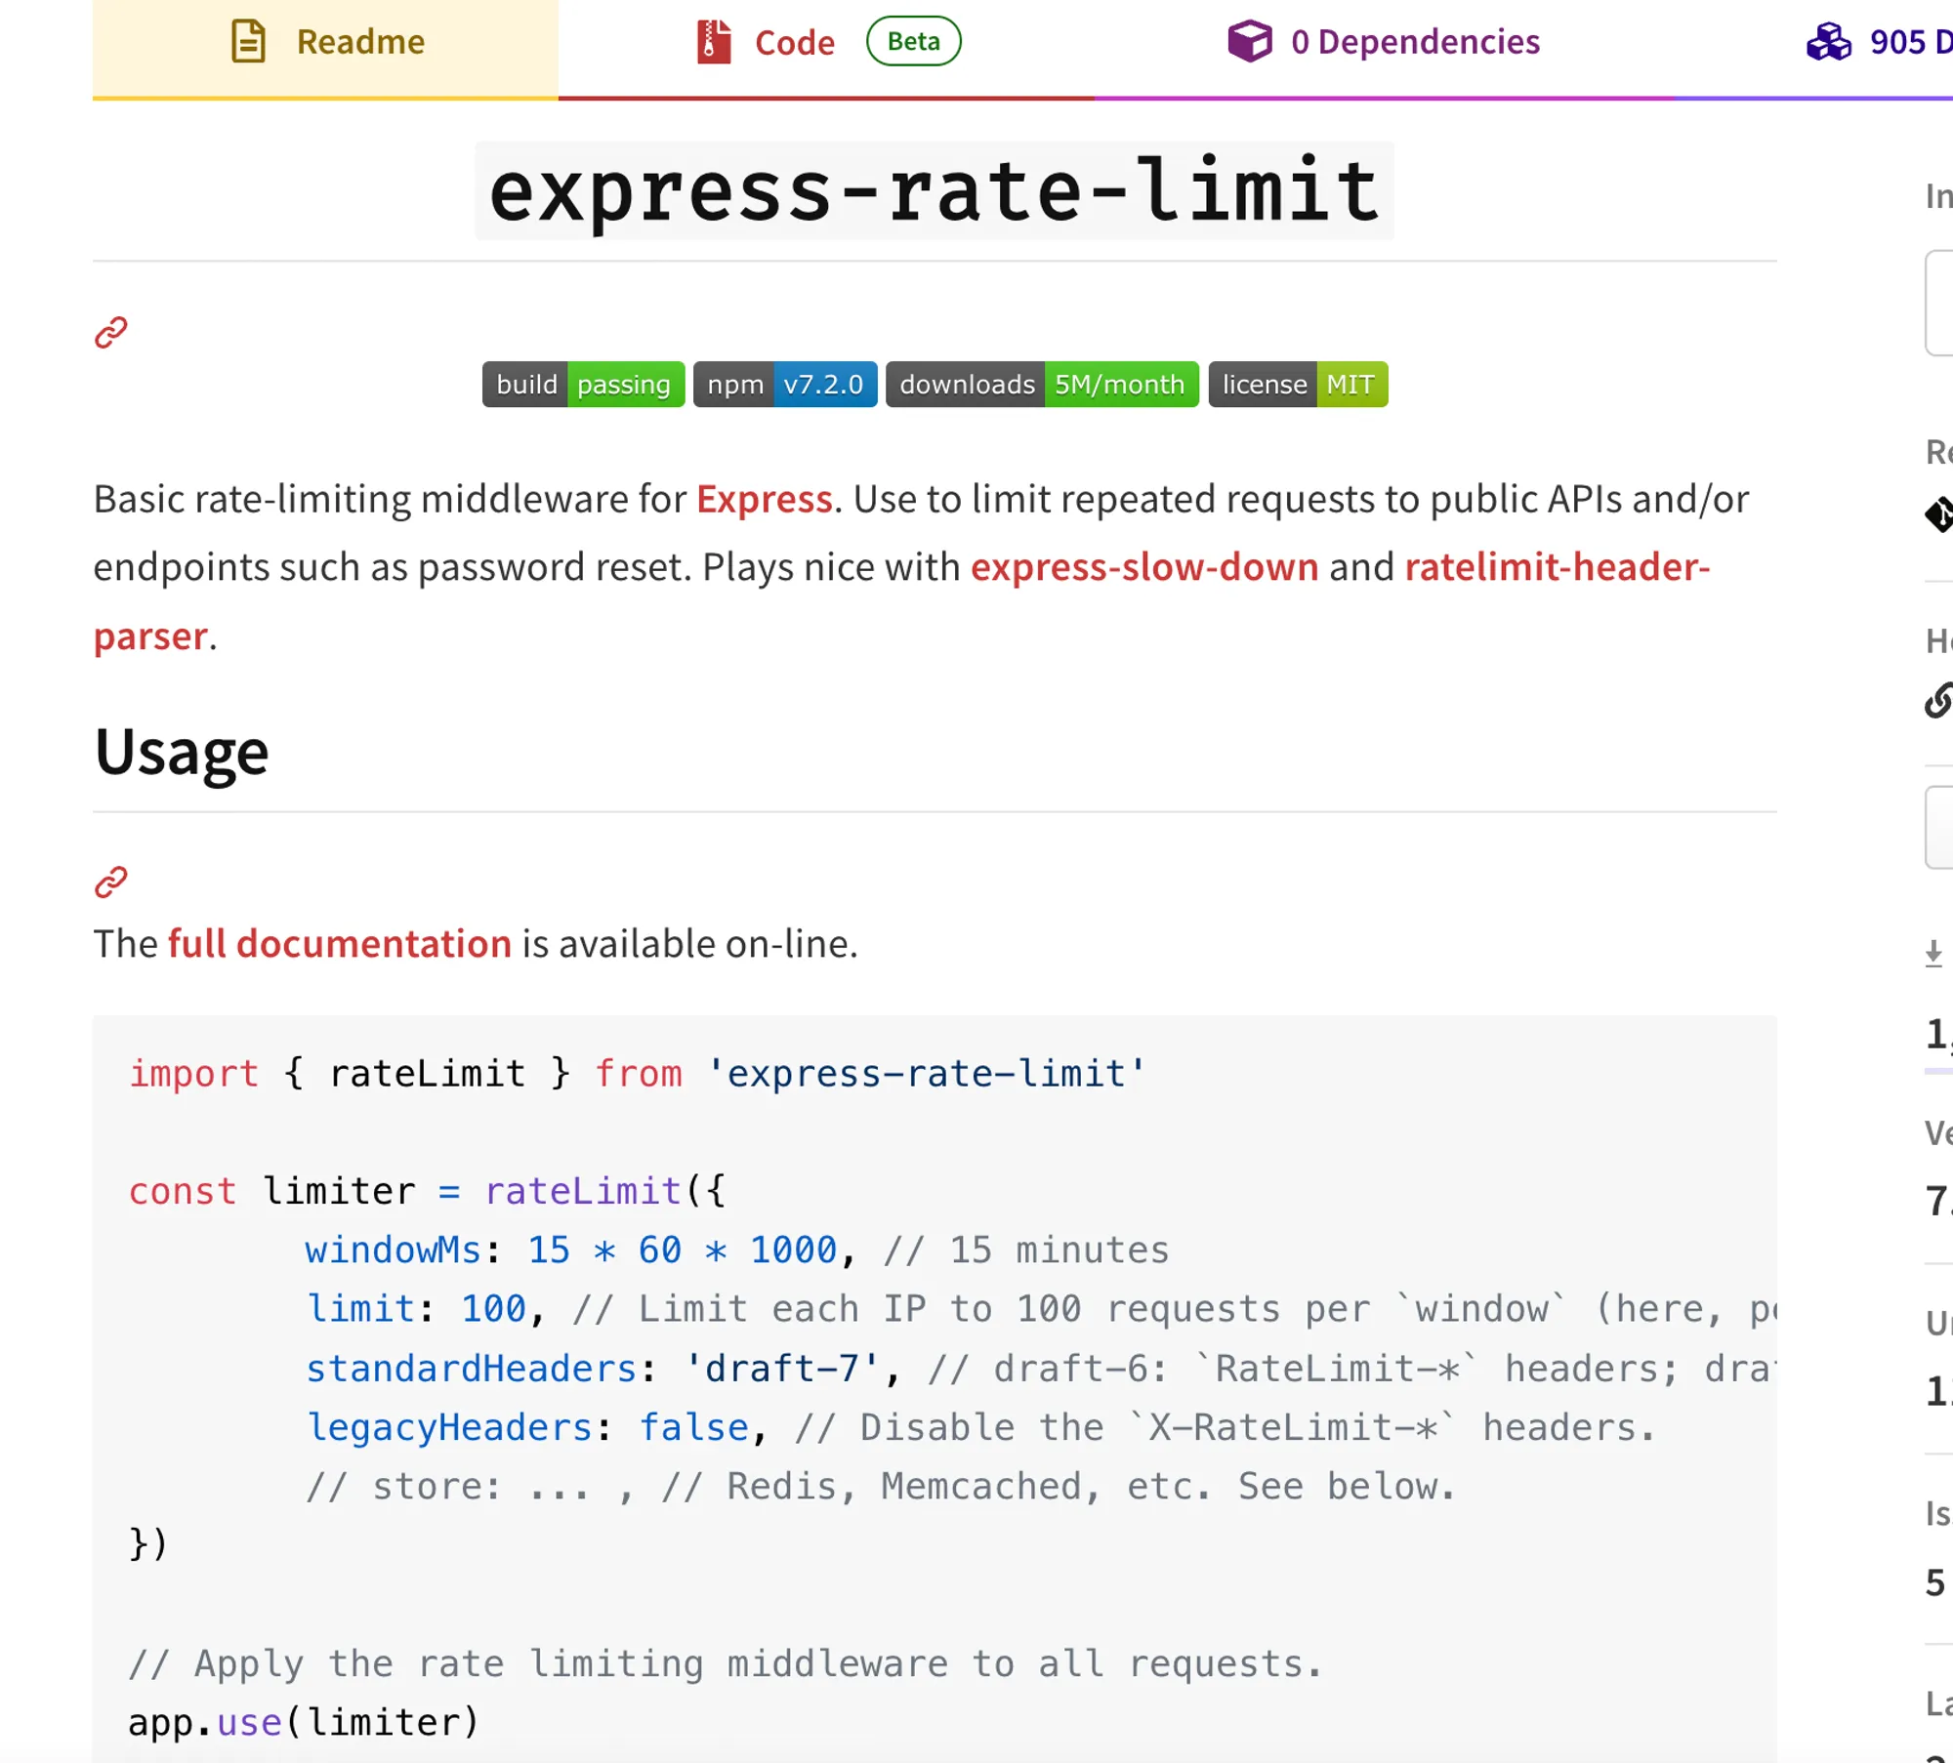Click the npm v7.2.0 badge
This screenshot has width=1953, height=1763.
click(784, 385)
